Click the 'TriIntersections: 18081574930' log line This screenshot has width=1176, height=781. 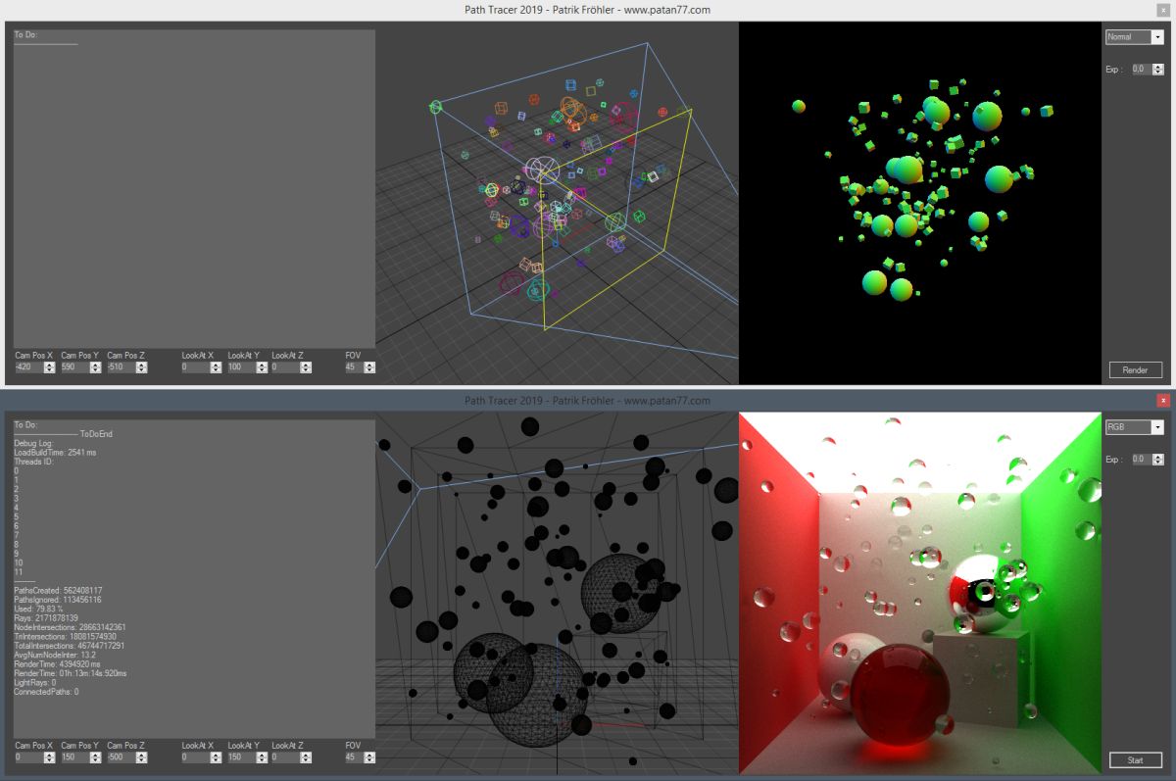[x=65, y=636]
